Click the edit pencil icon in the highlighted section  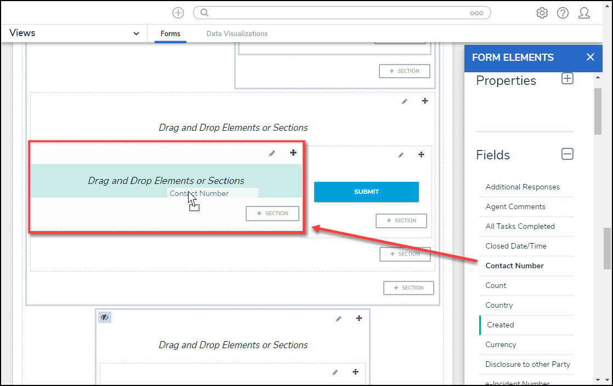pos(272,153)
